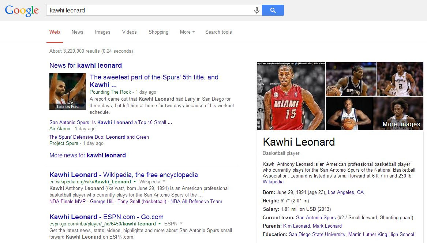Expand the gray Wikipedia source arrow
The width and height of the screenshot is (427, 243).
coord(164,182)
